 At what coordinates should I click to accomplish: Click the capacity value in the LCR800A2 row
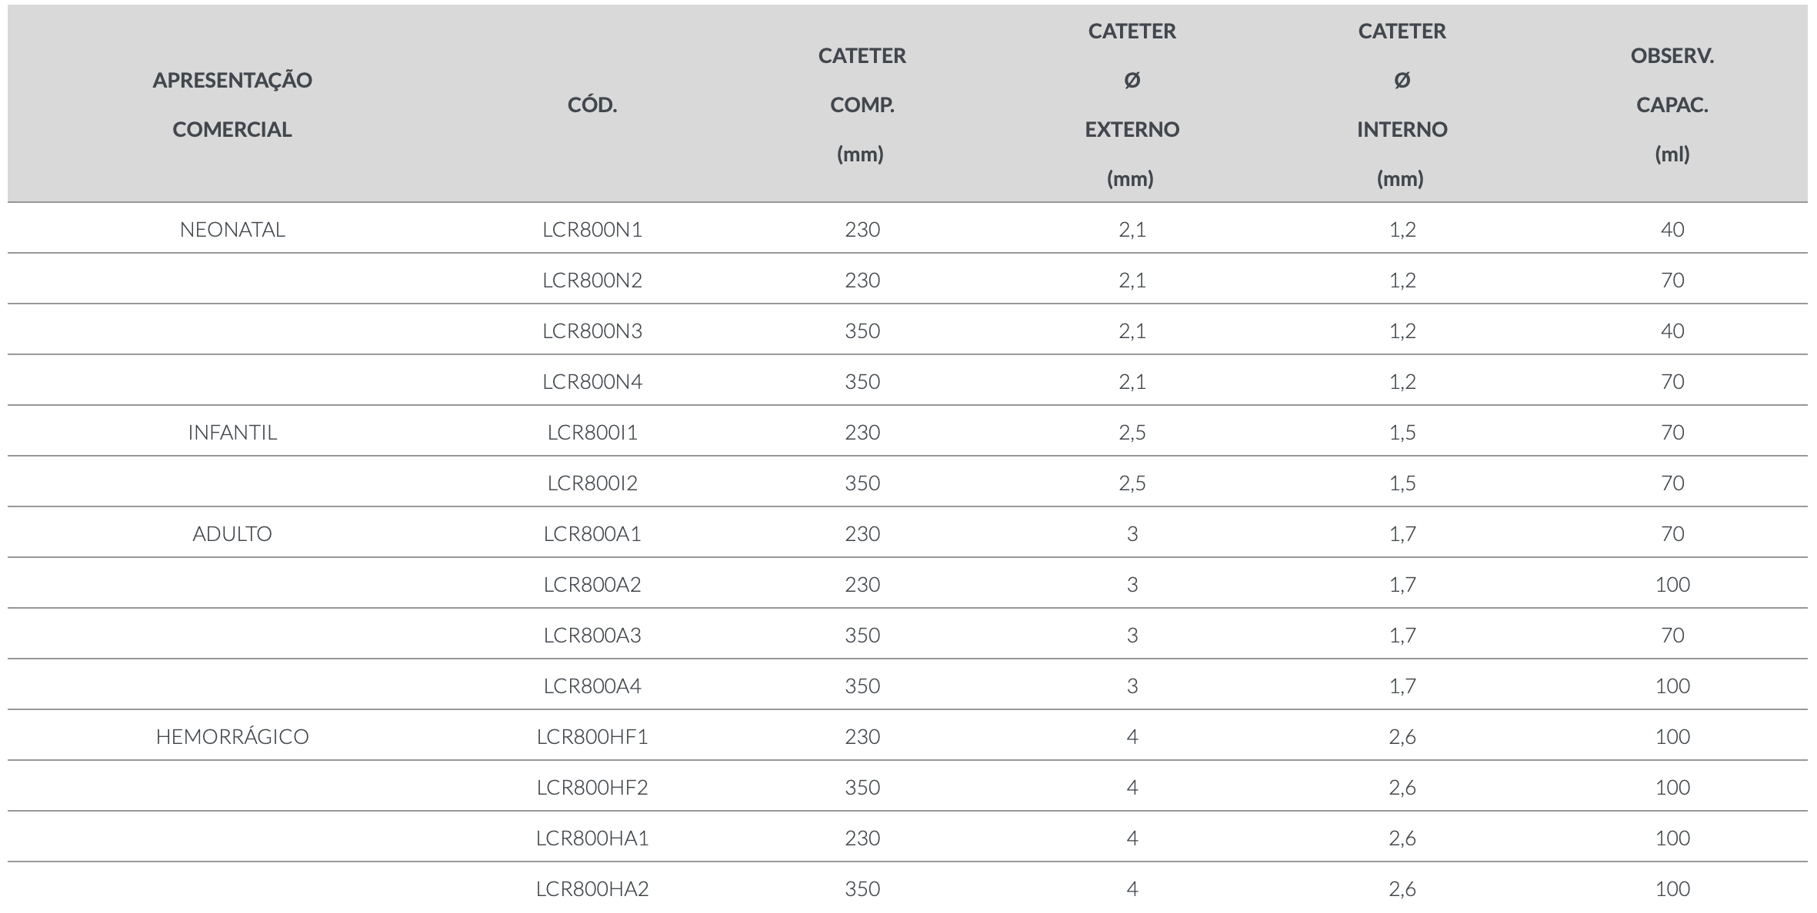[1672, 584]
